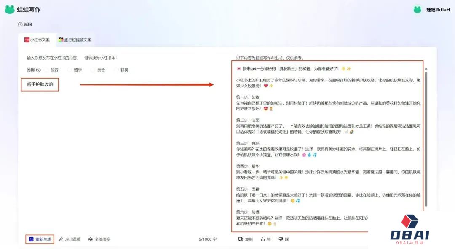Image resolution: width=455 pixels, height=249 pixels.
Task: Click the 重新生成 button to regenerate content
Action: (40, 239)
